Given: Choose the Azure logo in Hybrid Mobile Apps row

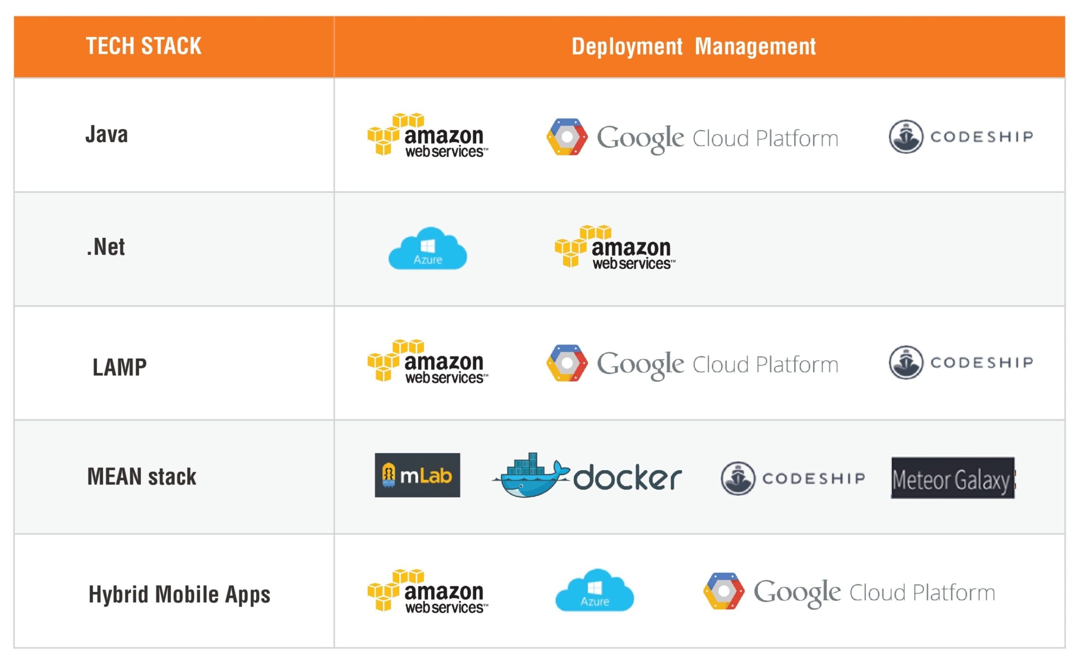Looking at the screenshot, I should point(595,590).
